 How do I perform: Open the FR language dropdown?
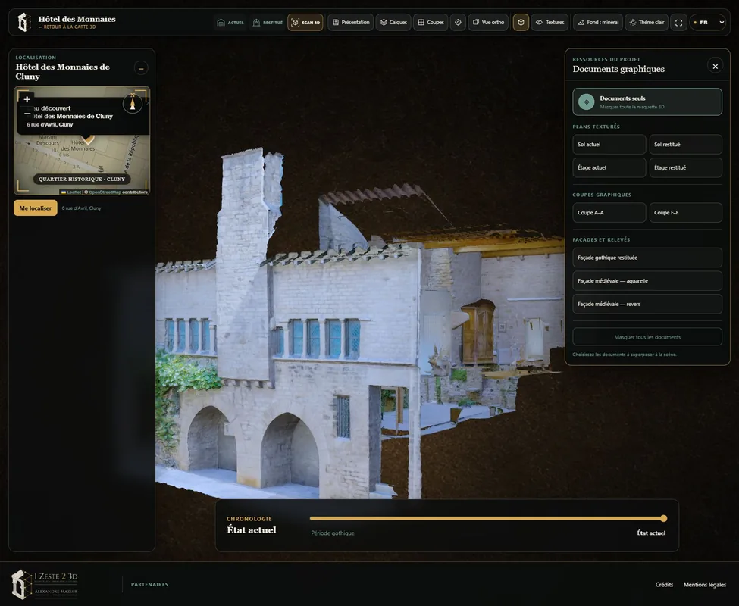pyautogui.click(x=707, y=22)
